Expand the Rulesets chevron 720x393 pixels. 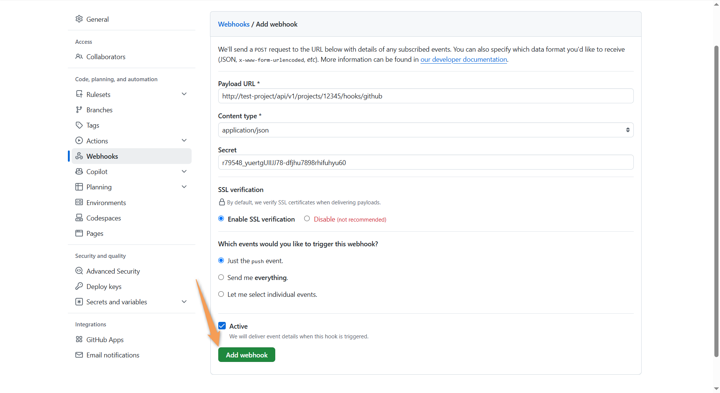pyautogui.click(x=184, y=94)
